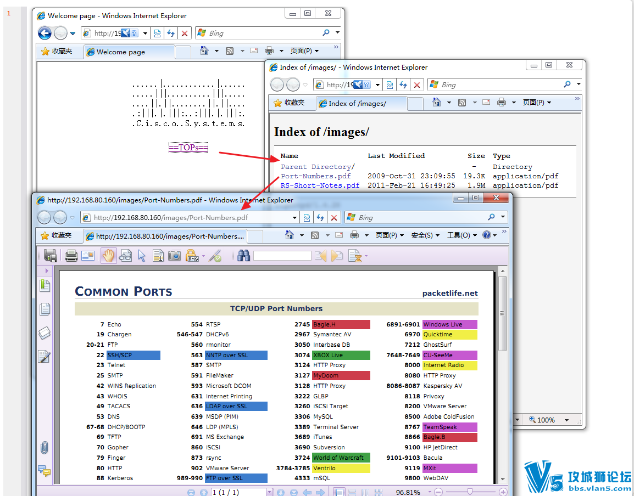Click the pen signature validation icon
This screenshot has width=634, height=496.
pos(215,256)
